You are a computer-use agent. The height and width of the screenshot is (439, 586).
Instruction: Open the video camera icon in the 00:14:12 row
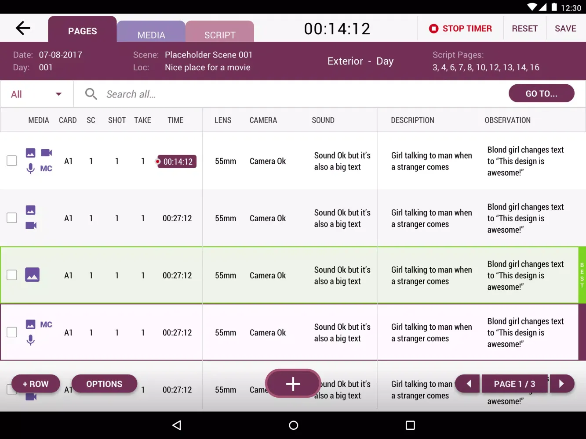coord(47,153)
